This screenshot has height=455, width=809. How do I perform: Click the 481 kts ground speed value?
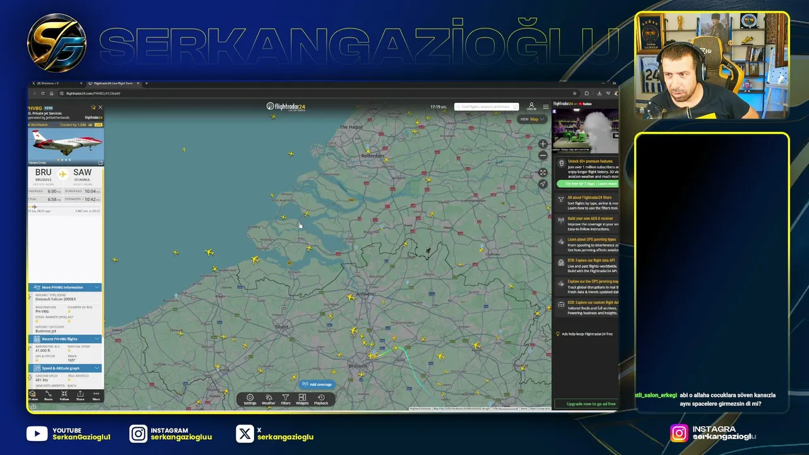[x=42, y=379]
